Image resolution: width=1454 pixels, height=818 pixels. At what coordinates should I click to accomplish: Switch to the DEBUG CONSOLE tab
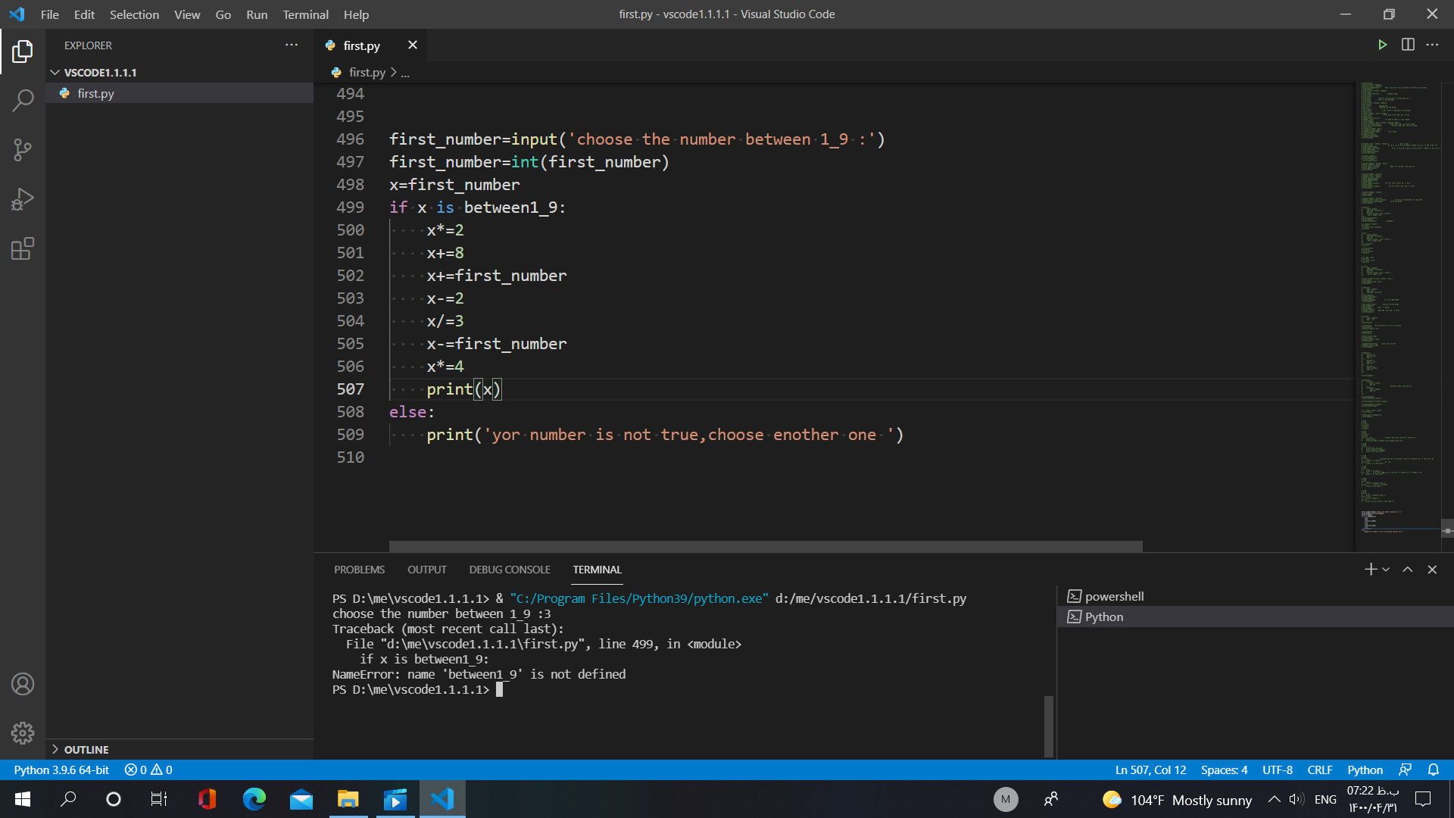(x=510, y=570)
